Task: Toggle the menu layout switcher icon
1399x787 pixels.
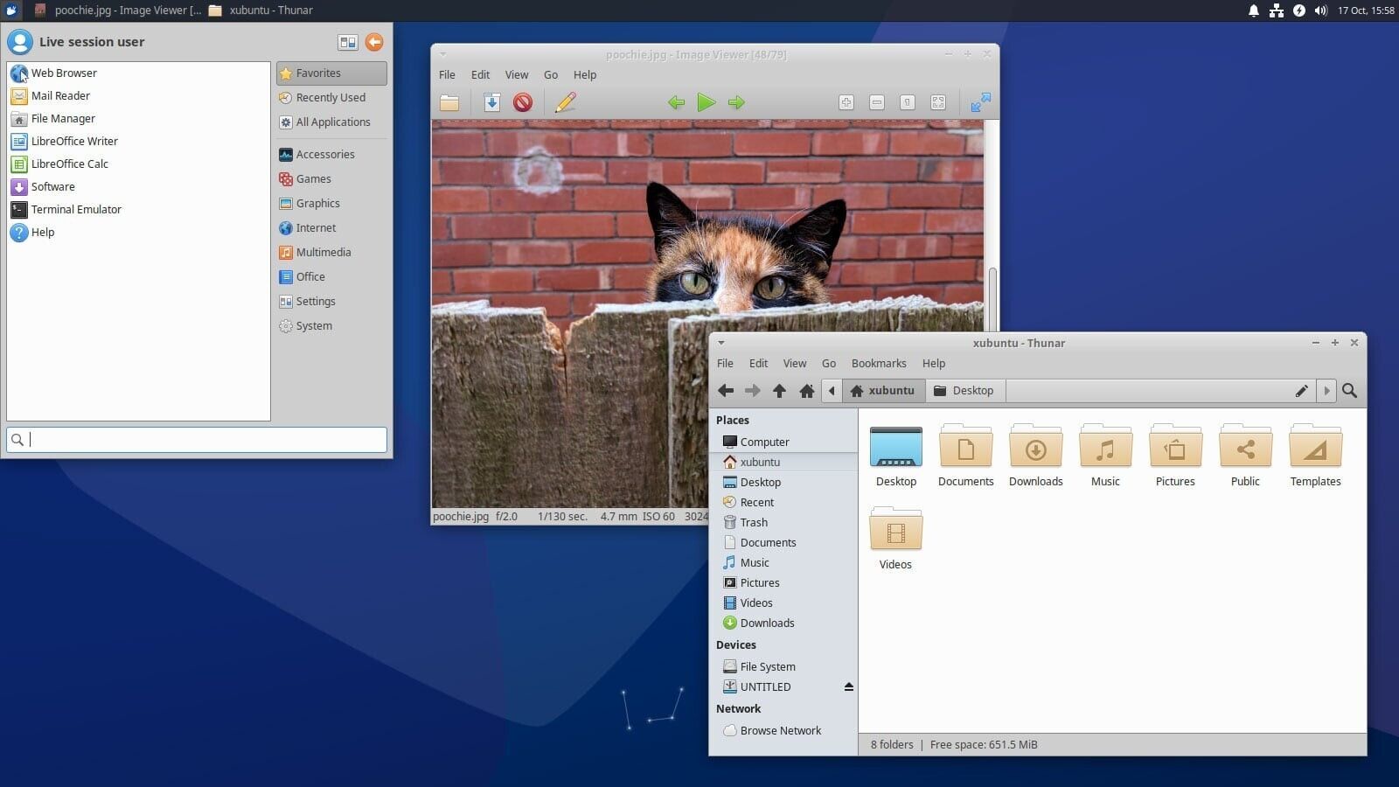Action: [x=347, y=42]
